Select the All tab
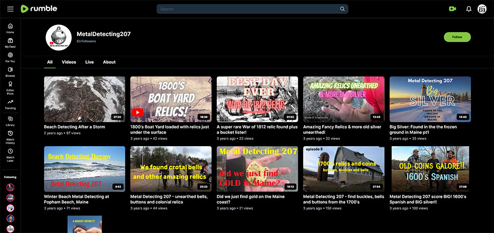The image size is (494, 233). pos(50,62)
